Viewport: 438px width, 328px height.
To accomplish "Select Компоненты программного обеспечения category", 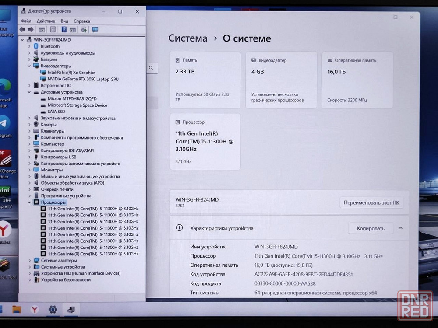I will pyautogui.click(x=81, y=137).
